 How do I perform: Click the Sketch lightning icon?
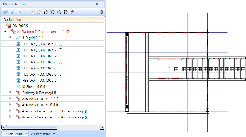coord(18,86)
